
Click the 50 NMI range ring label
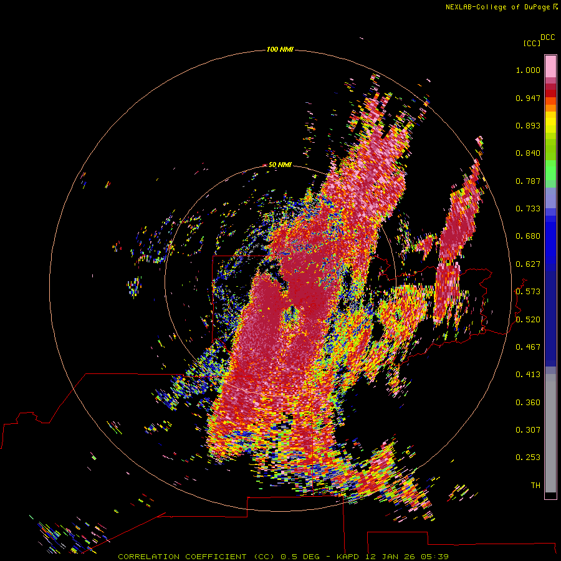pos(280,165)
